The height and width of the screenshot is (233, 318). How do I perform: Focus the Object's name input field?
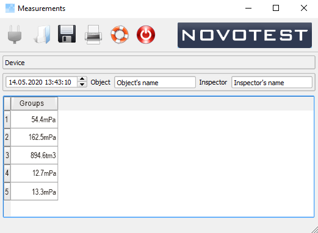(155, 82)
